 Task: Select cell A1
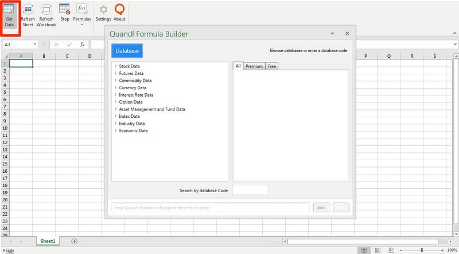click(21, 64)
